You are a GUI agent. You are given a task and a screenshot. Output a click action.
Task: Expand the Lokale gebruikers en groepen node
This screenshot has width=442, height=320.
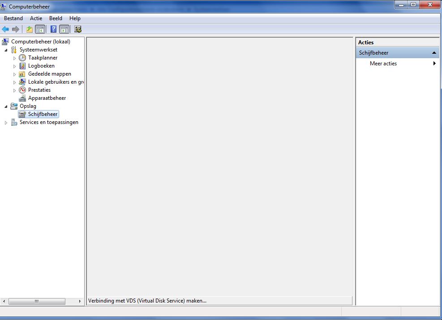14,82
